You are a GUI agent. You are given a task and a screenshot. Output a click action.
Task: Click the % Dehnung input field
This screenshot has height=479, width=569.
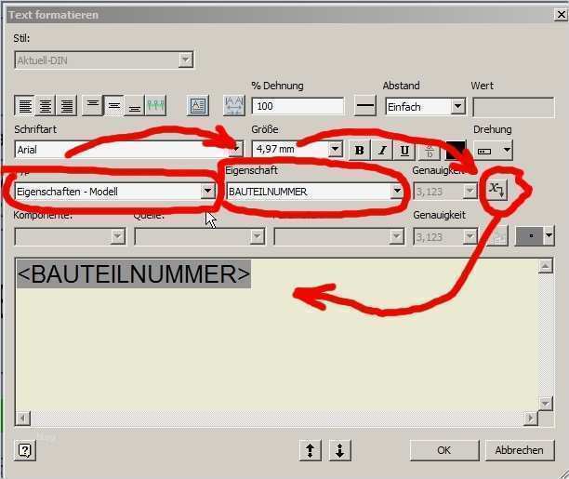point(298,106)
